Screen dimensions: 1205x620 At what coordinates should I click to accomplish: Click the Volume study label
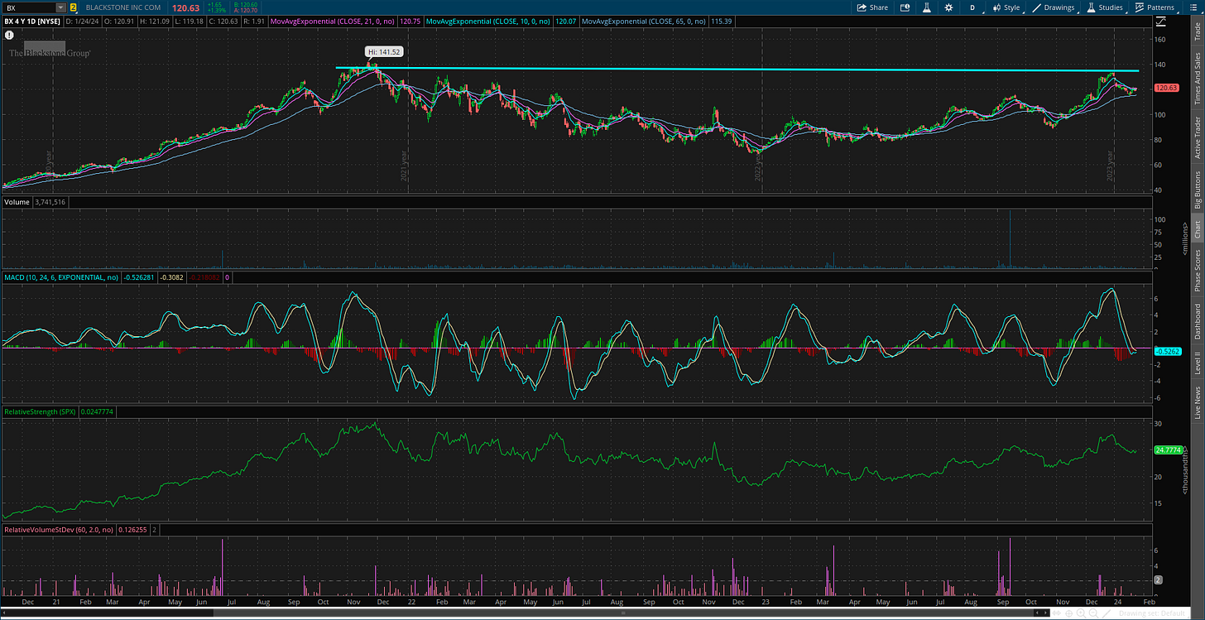click(17, 202)
